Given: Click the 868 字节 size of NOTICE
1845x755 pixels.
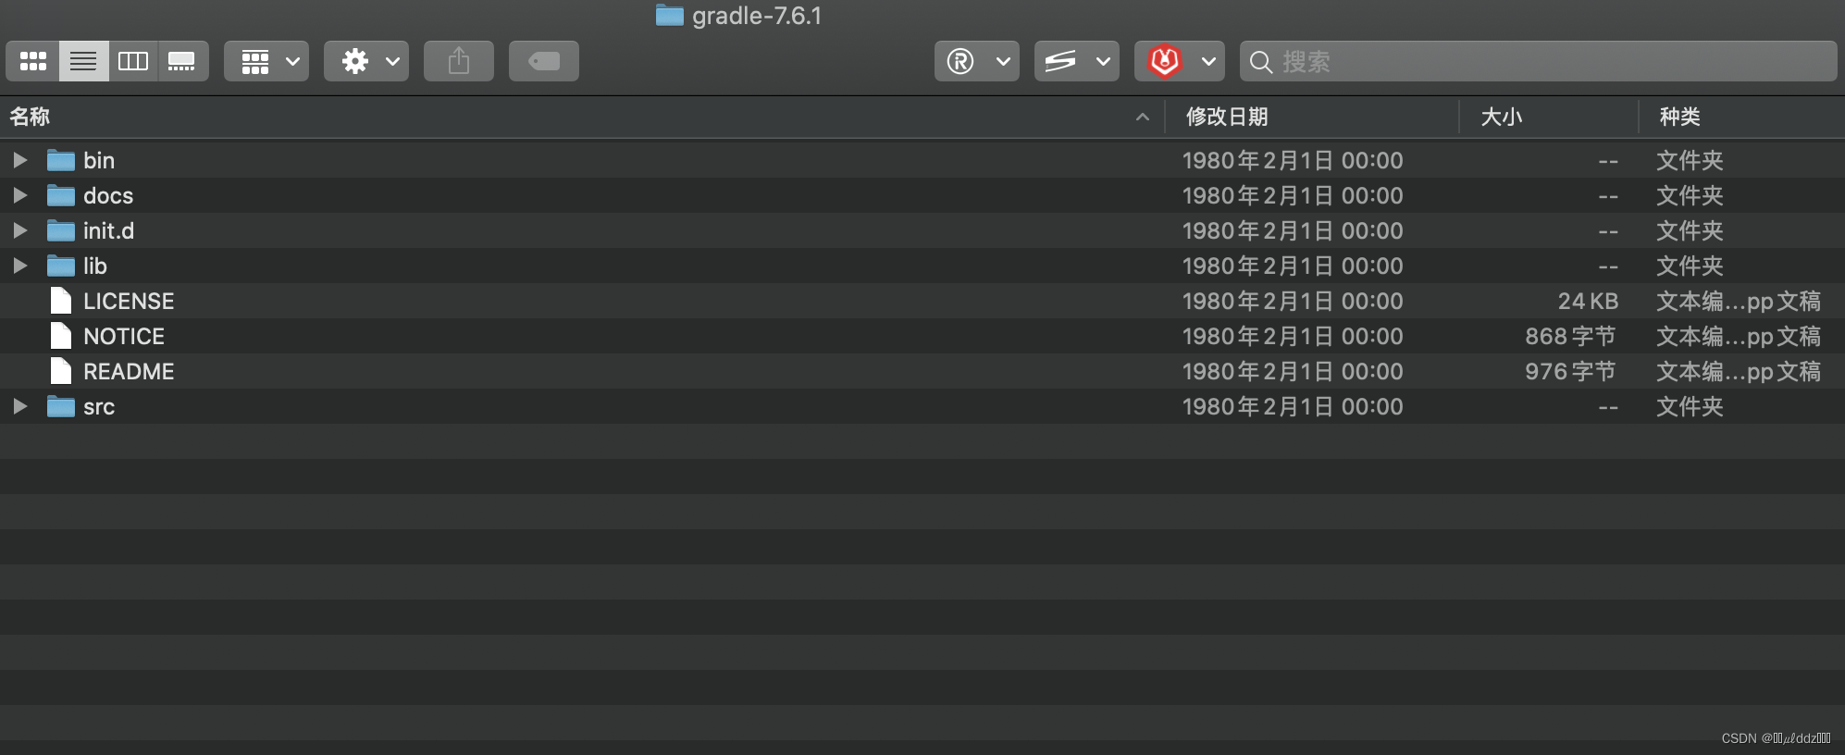Looking at the screenshot, I should (x=1571, y=336).
